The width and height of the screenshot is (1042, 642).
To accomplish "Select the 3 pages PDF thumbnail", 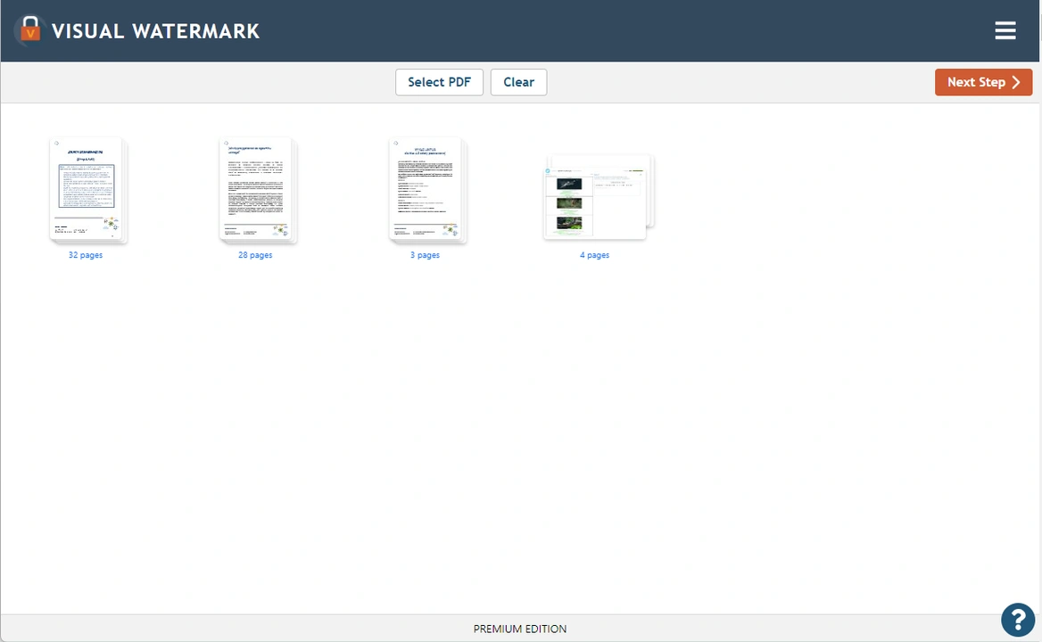I will (x=428, y=190).
